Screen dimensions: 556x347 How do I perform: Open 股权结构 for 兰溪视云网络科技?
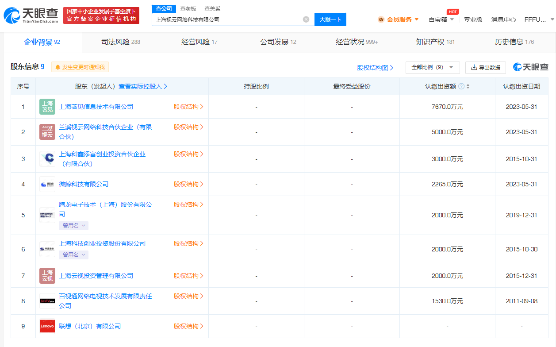pos(188,127)
